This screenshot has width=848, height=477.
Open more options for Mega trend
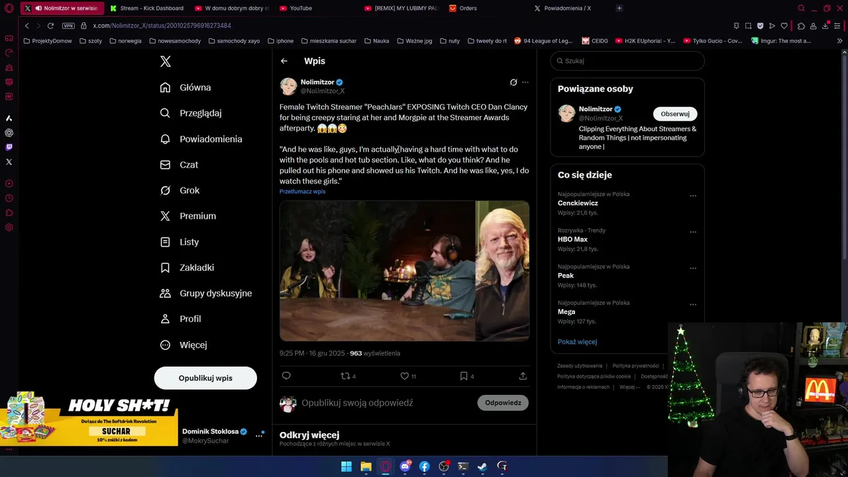tap(693, 305)
